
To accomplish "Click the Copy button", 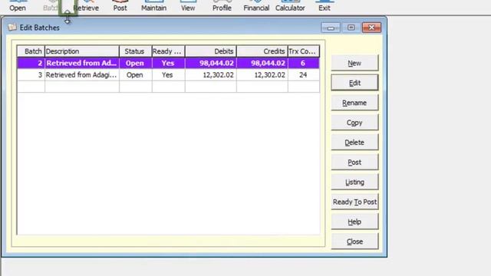I will (354, 123).
